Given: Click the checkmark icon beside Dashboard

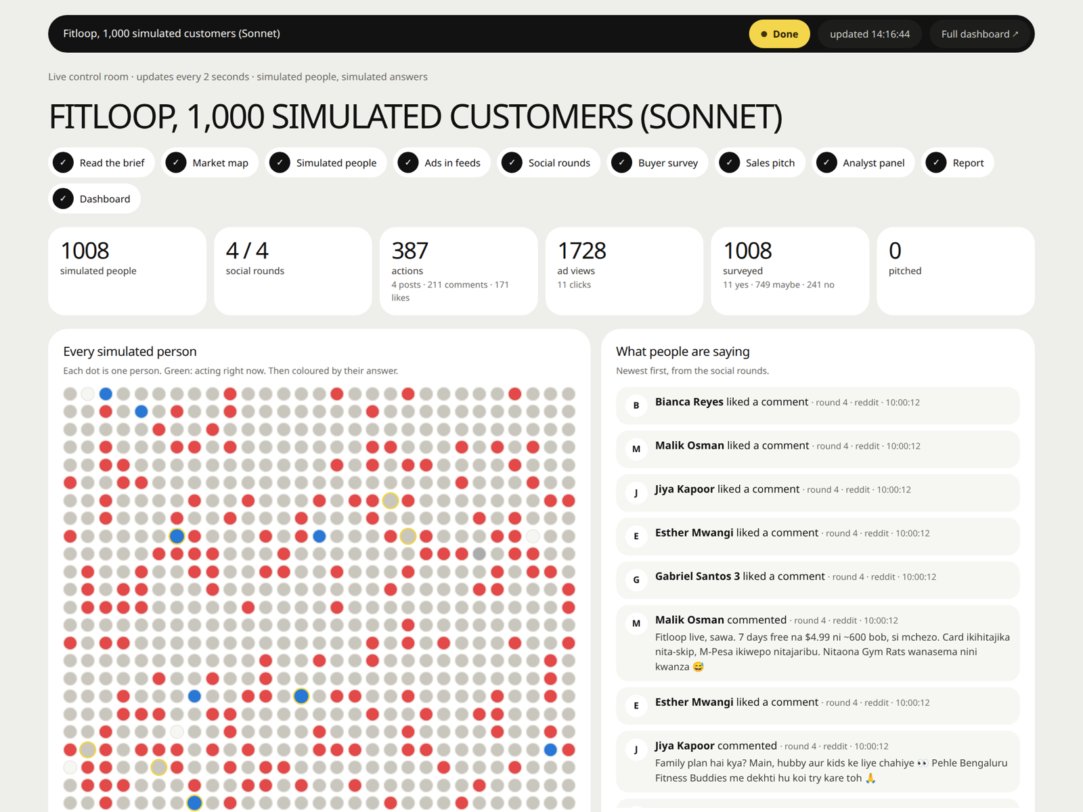Looking at the screenshot, I should (63, 198).
